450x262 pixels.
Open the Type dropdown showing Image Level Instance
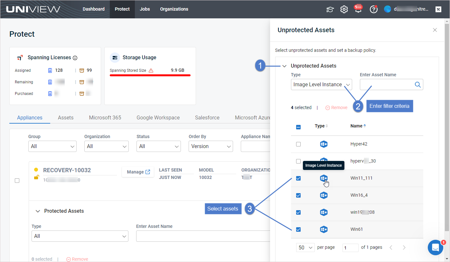click(x=321, y=84)
